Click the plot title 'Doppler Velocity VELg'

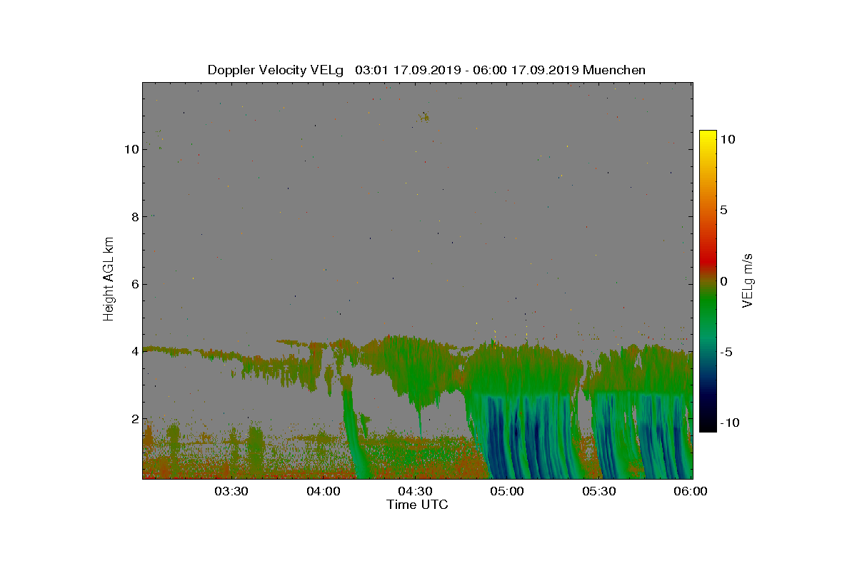[275, 70]
